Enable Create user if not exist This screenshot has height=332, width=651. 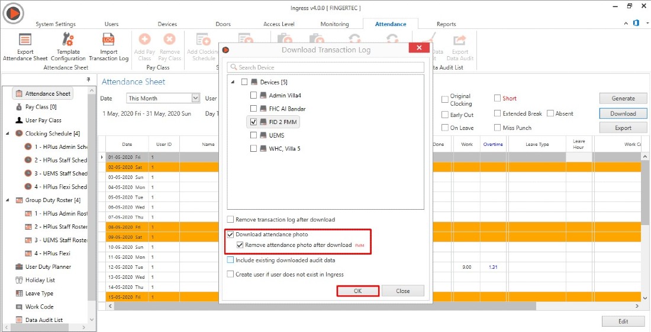click(230, 274)
